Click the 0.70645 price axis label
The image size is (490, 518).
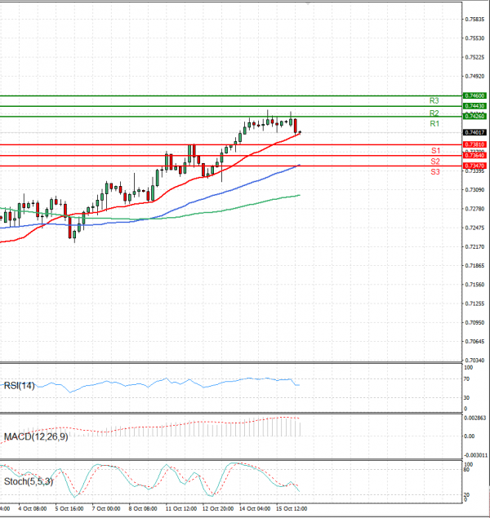click(474, 342)
